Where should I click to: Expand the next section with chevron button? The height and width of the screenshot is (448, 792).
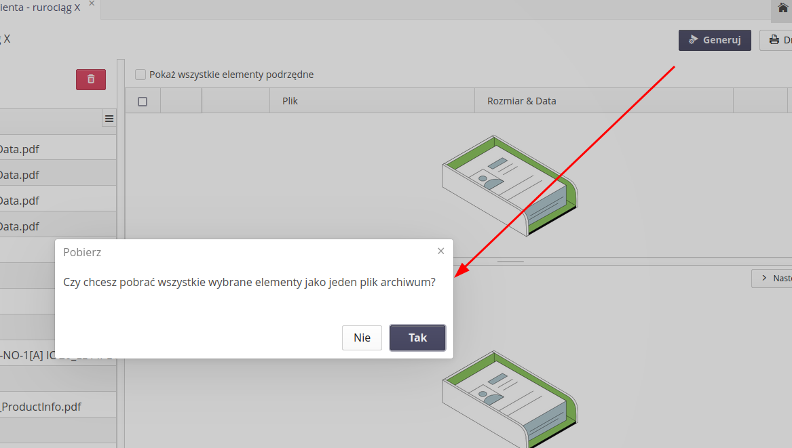coord(772,278)
